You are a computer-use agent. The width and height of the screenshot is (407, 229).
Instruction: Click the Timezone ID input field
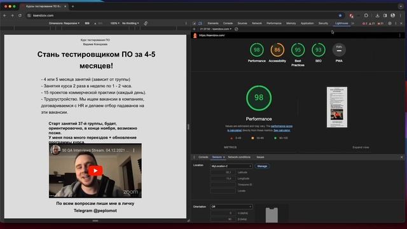click(223, 184)
